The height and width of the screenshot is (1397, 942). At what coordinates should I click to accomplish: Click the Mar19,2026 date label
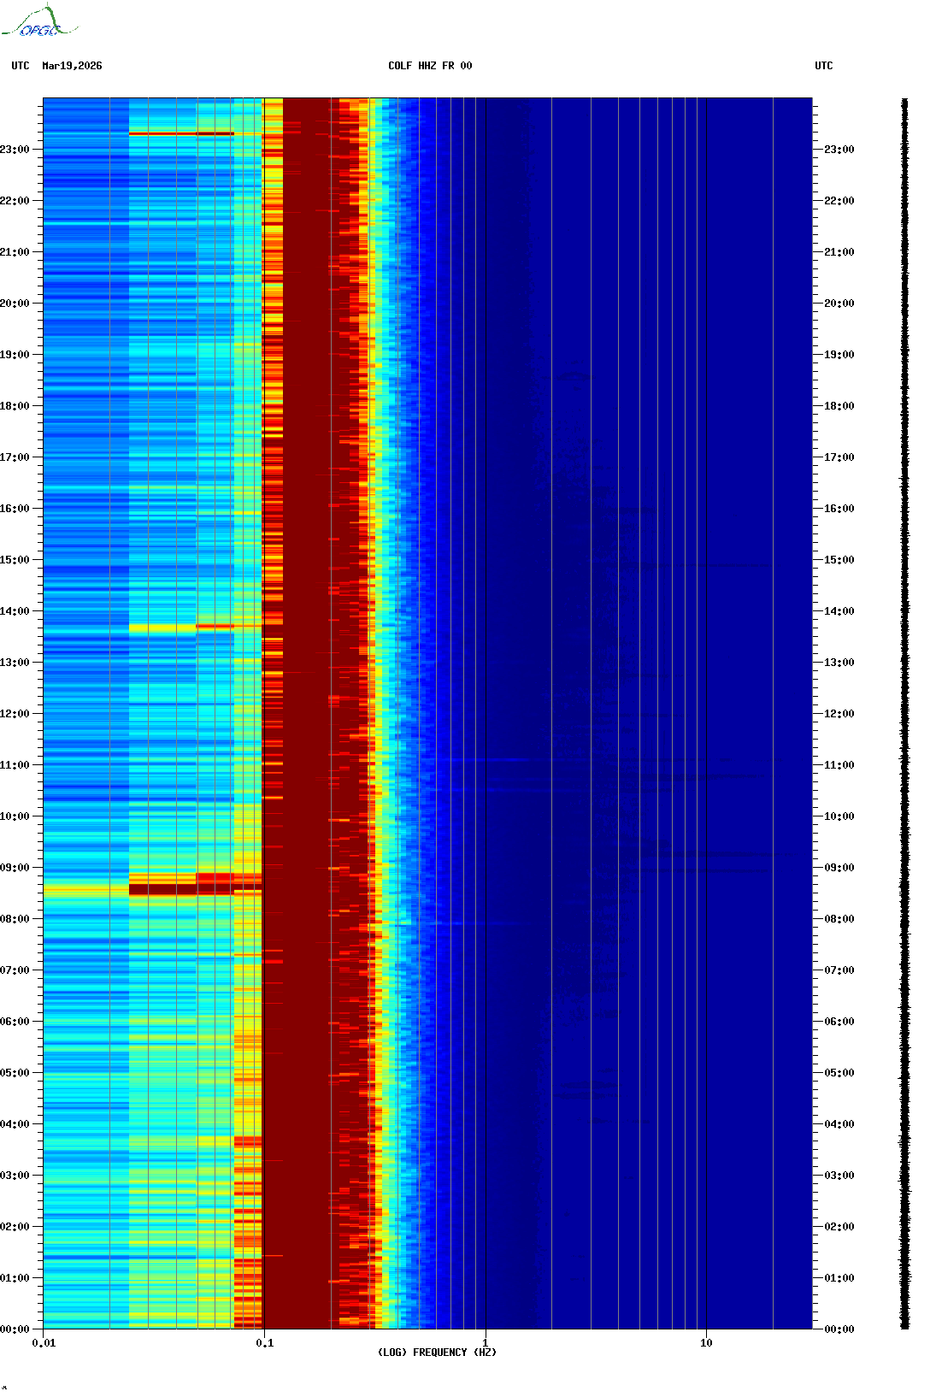click(x=72, y=66)
